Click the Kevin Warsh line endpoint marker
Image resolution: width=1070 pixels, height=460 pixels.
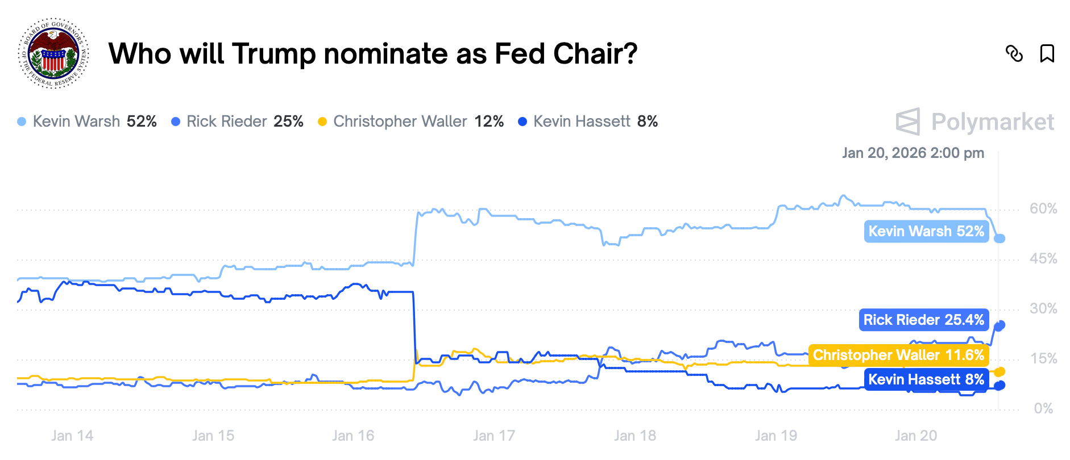pyautogui.click(x=1000, y=239)
